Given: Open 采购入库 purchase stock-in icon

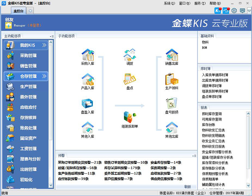Looking at the screenshot, I should (88, 57).
